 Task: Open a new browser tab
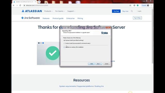click(39, 2)
